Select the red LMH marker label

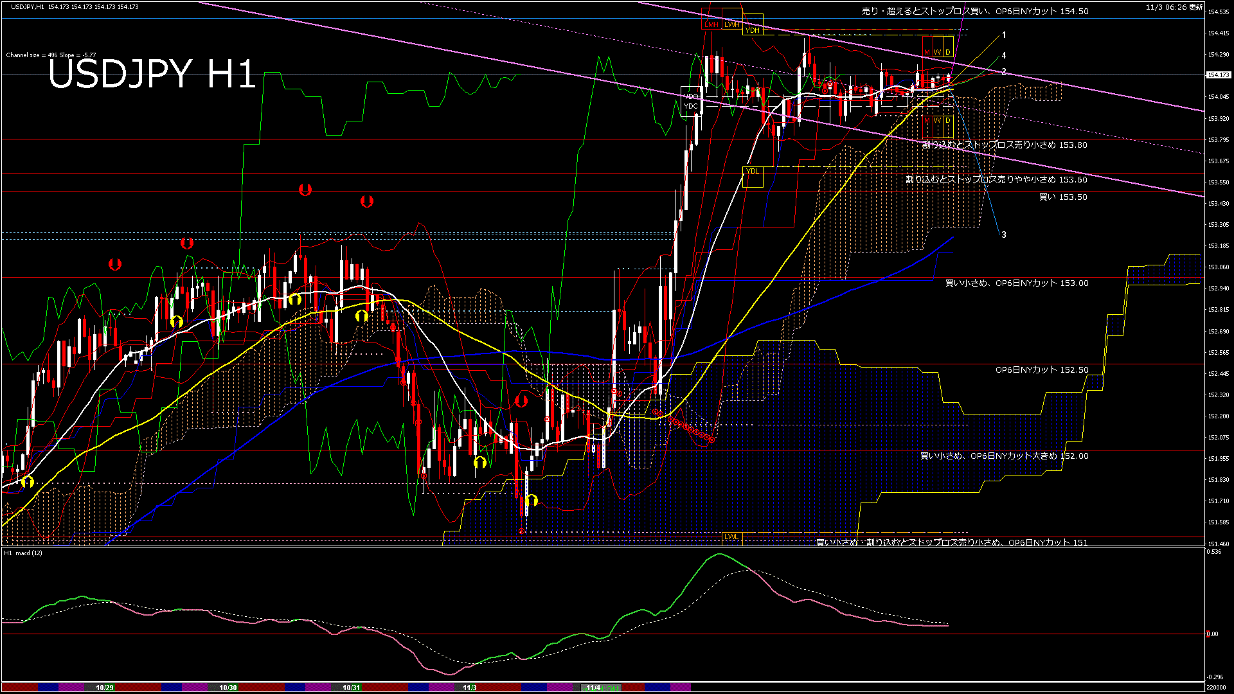coord(712,24)
